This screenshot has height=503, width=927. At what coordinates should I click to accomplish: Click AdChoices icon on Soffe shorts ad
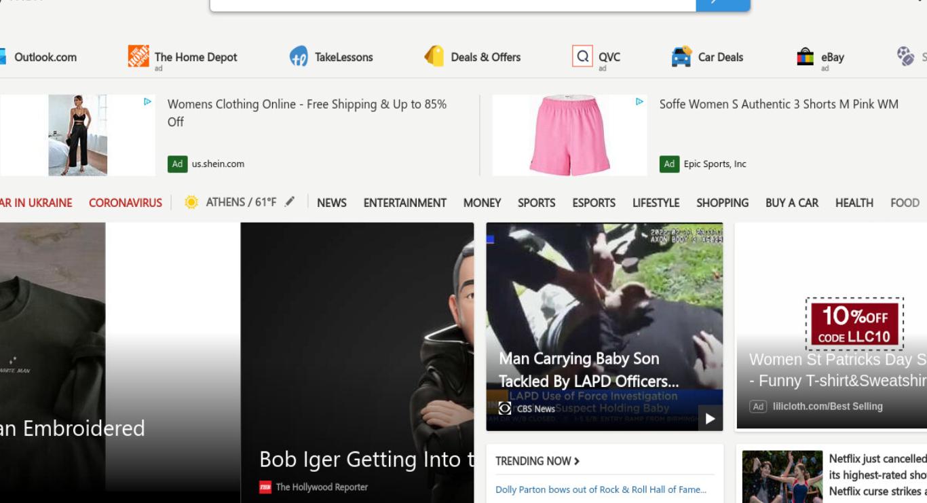[x=639, y=101]
